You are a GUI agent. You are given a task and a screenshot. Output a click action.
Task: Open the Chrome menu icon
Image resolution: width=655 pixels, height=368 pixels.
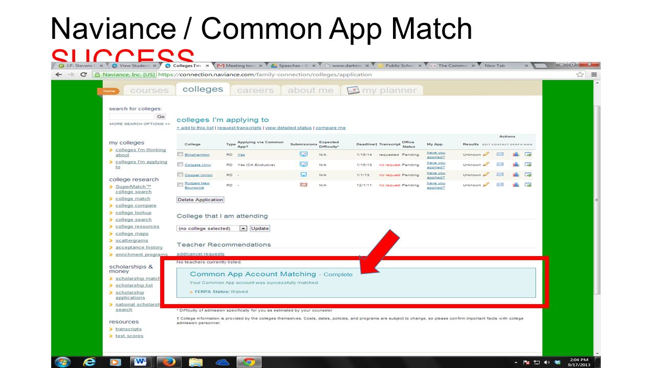coord(594,75)
